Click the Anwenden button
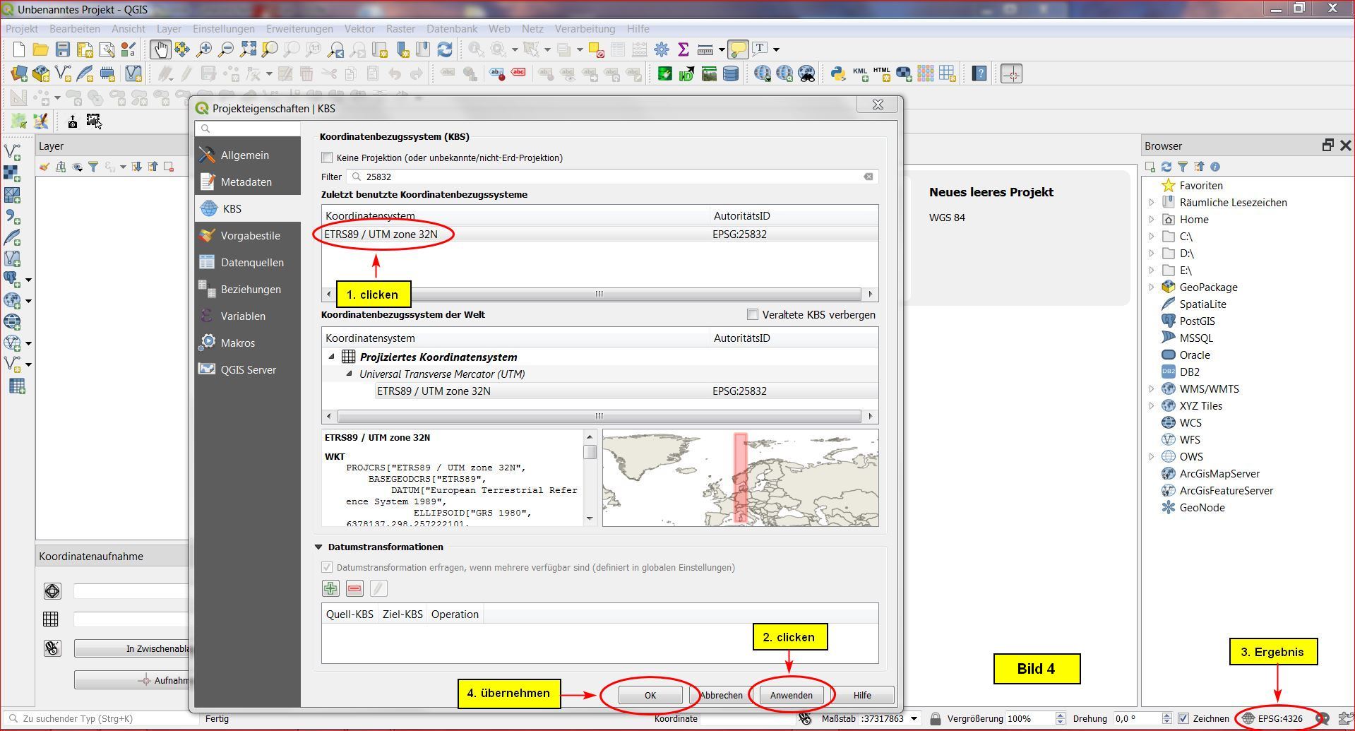Image resolution: width=1355 pixels, height=731 pixels. tap(791, 695)
